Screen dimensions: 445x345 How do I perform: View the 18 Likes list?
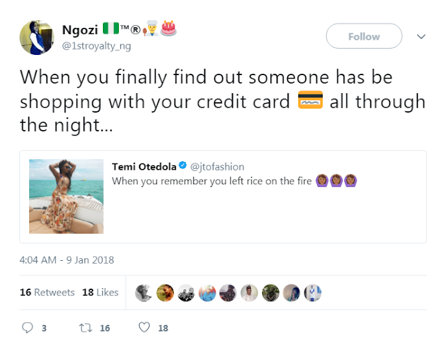coord(100,293)
